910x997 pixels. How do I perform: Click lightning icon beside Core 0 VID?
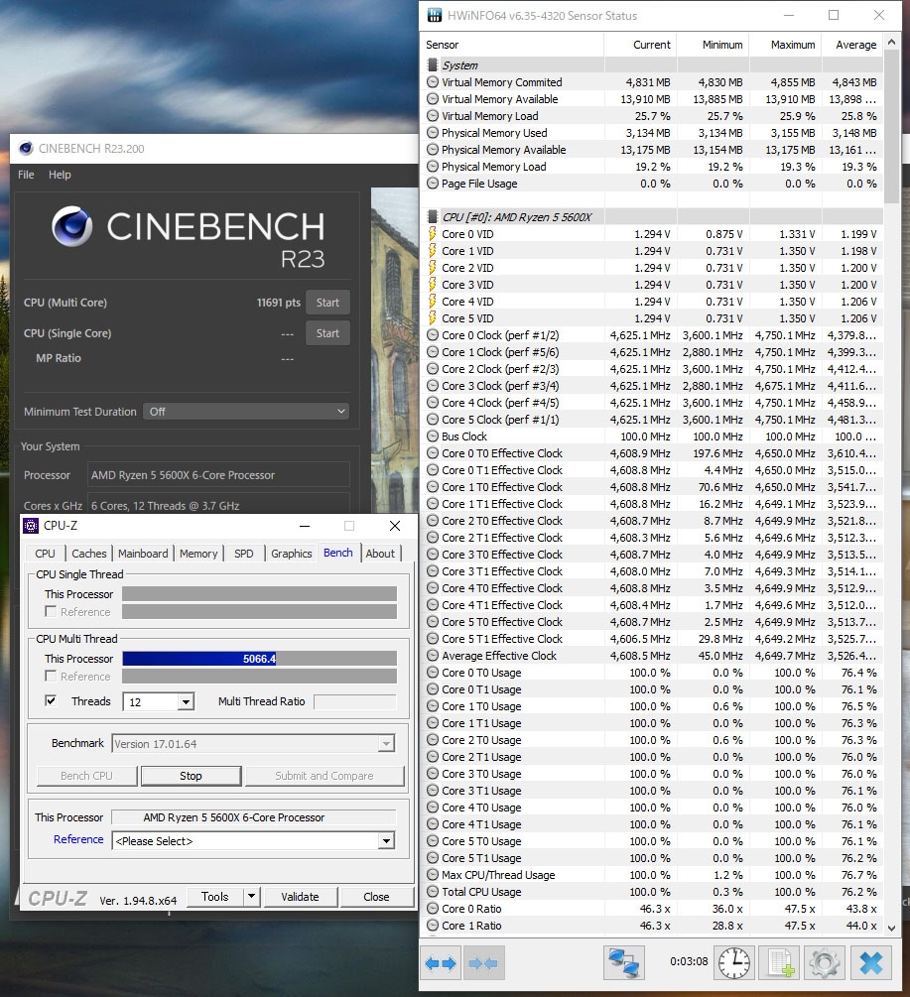coord(433,234)
